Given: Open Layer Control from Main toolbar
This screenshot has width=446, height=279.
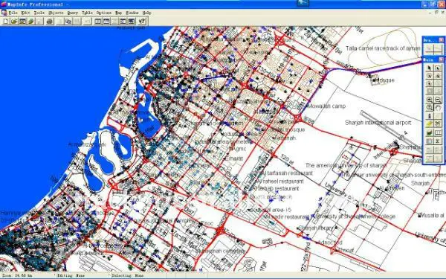Looking at the screenshot, I should click(x=430, y=132).
